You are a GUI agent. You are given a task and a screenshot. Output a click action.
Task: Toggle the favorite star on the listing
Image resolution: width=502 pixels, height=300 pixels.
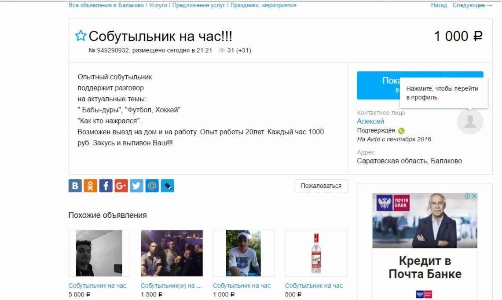tap(80, 36)
